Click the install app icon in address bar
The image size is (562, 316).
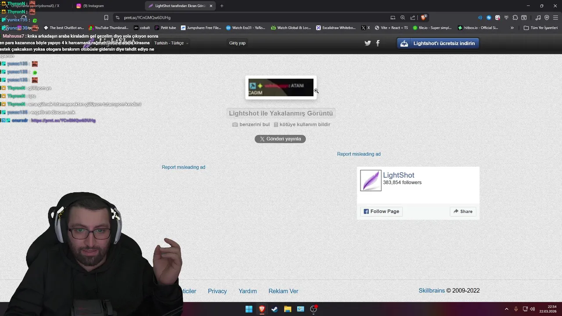[x=393, y=18]
